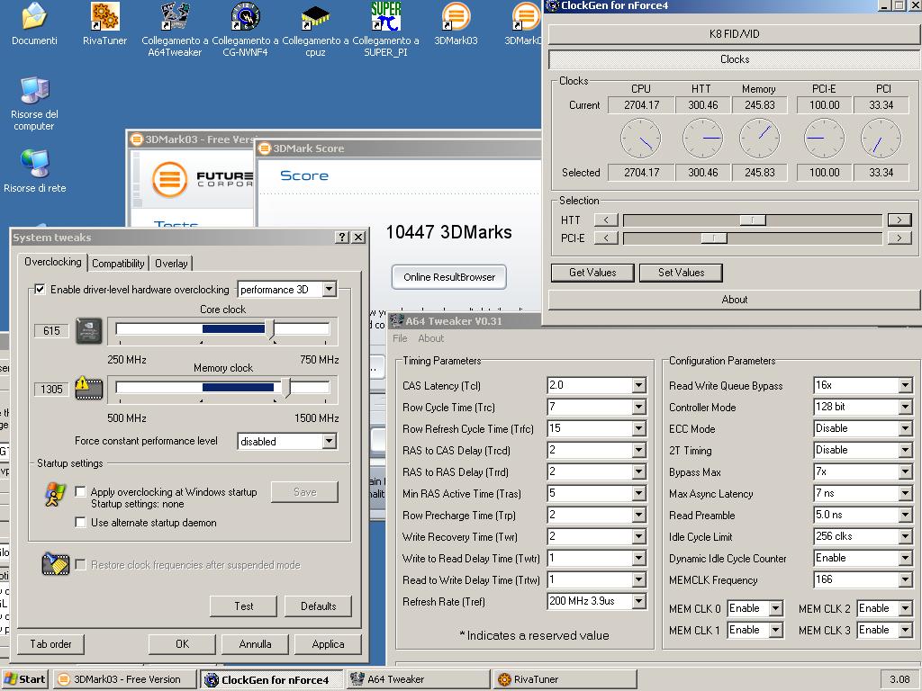This screenshot has height=691, width=922.
Task: Click the Core clock slider handle
Action: click(x=270, y=329)
